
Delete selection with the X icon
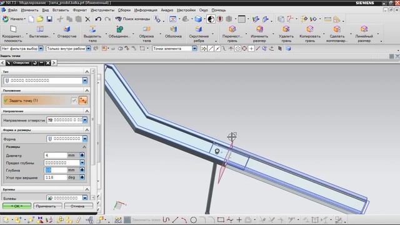click(x=87, y=19)
